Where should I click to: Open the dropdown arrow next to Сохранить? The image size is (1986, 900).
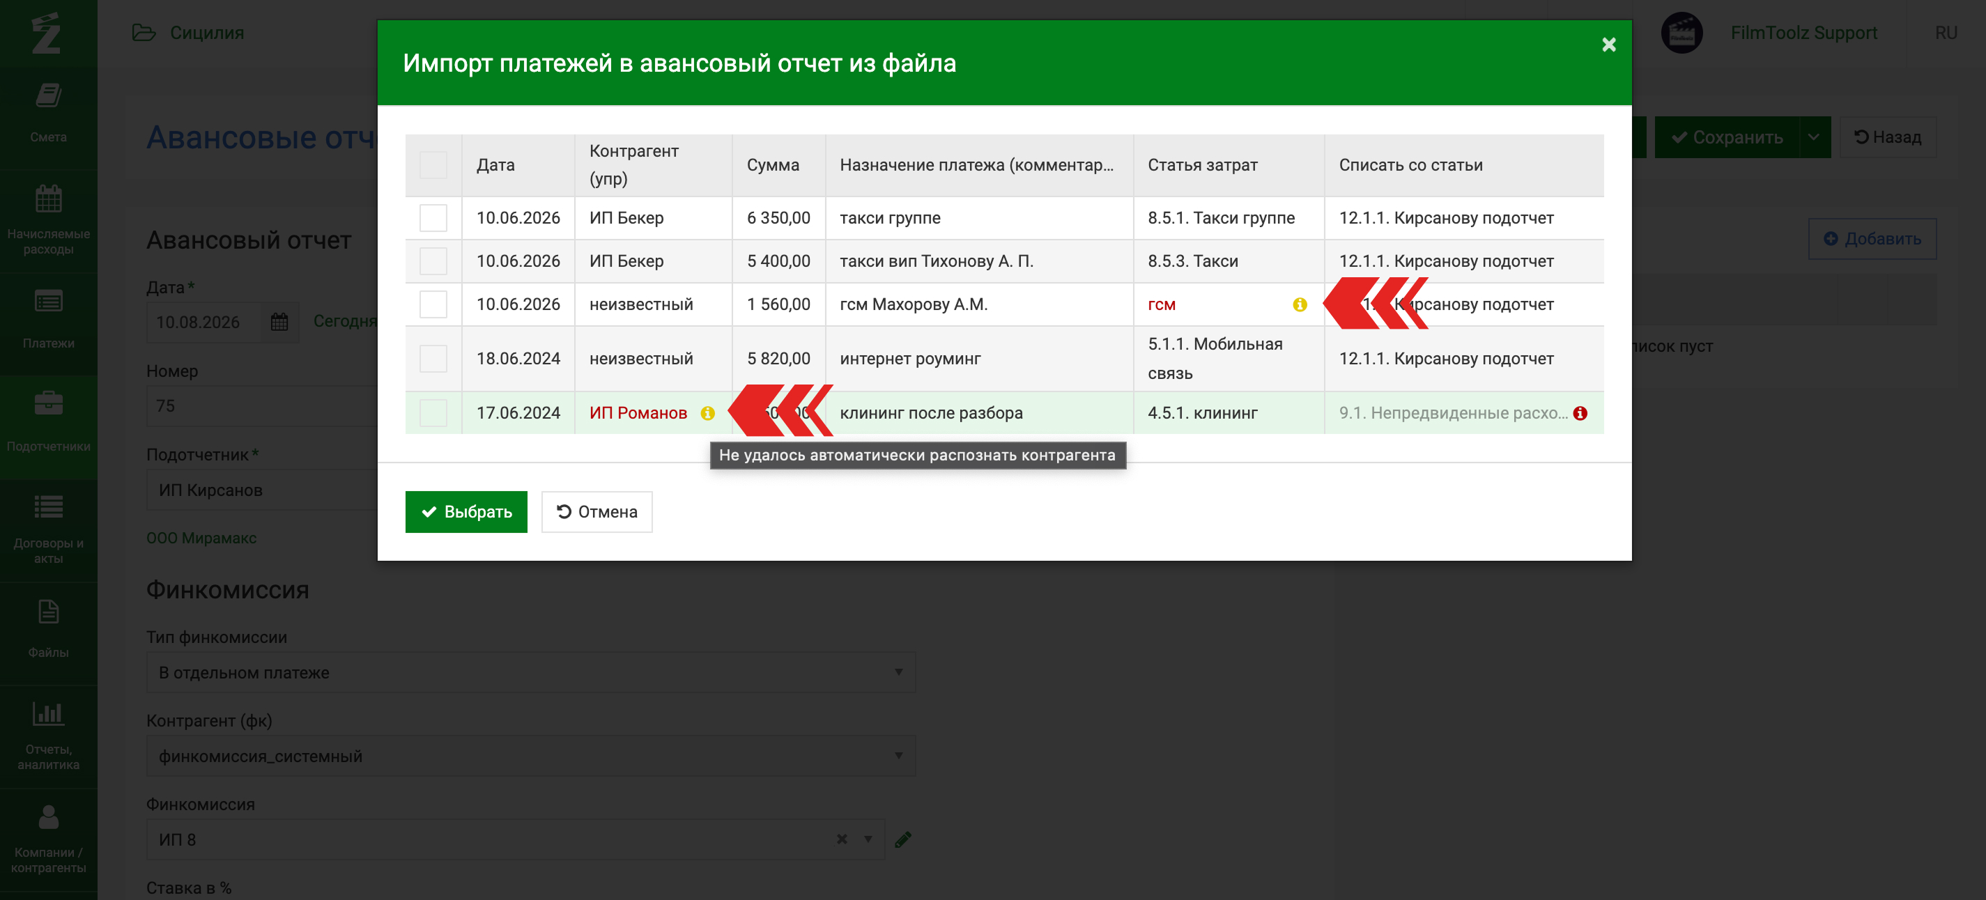[1813, 137]
